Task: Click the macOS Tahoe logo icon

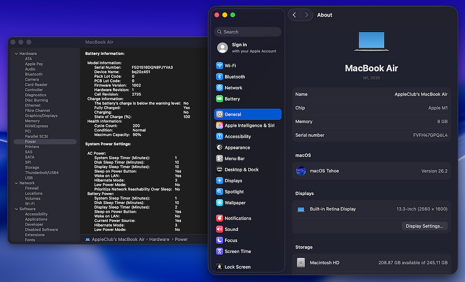Action: [x=301, y=171]
